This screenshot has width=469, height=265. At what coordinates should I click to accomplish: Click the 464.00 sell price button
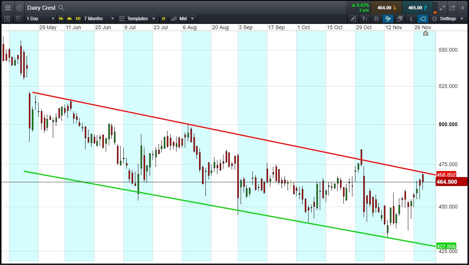tap(387, 7)
